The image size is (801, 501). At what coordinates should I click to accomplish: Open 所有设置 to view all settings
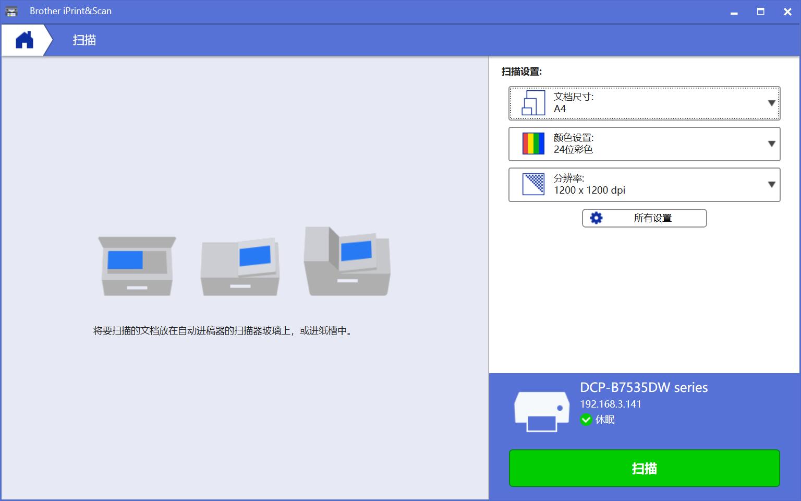652,218
